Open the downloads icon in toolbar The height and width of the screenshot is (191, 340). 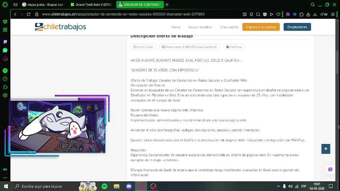pos(315,14)
